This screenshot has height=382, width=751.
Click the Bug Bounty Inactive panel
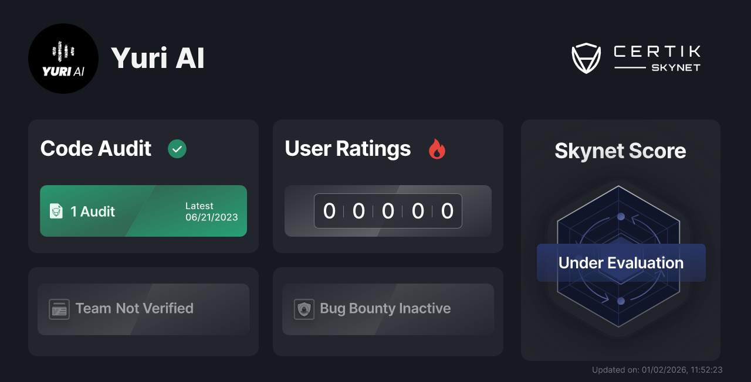(388, 308)
